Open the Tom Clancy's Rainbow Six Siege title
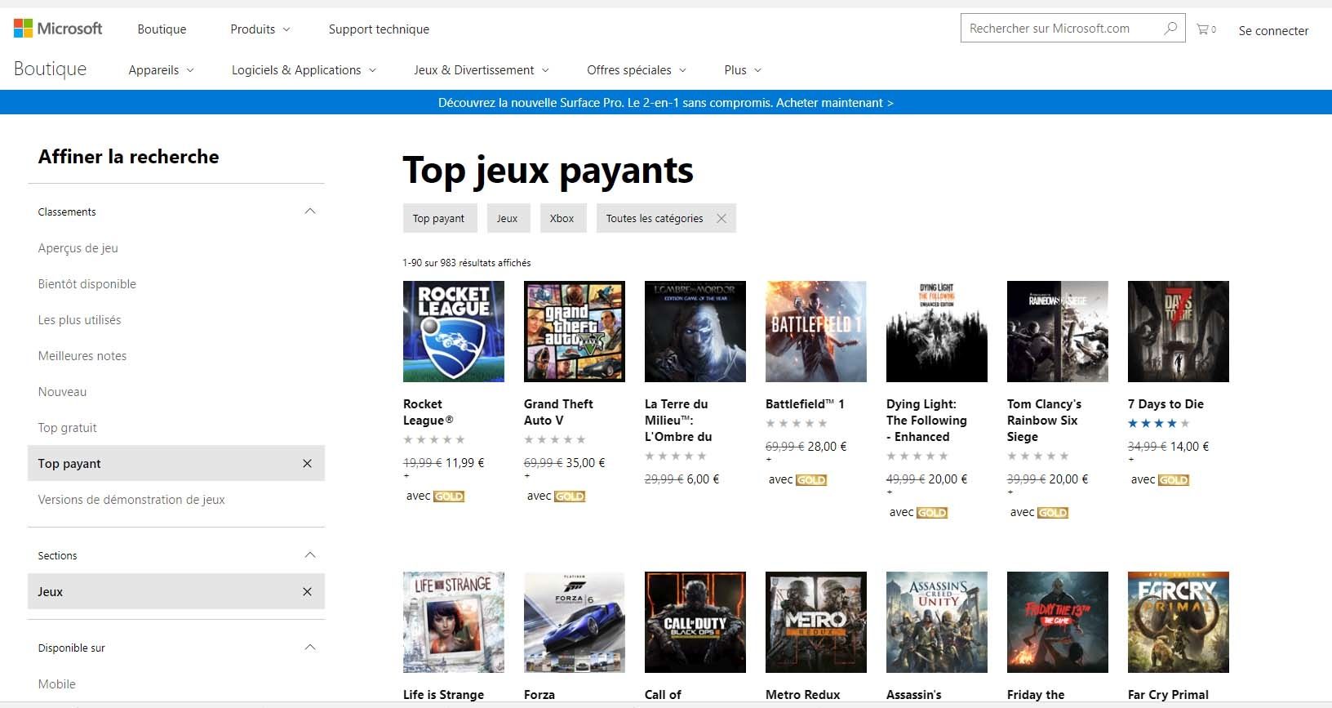This screenshot has height=708, width=1332. tap(1044, 421)
